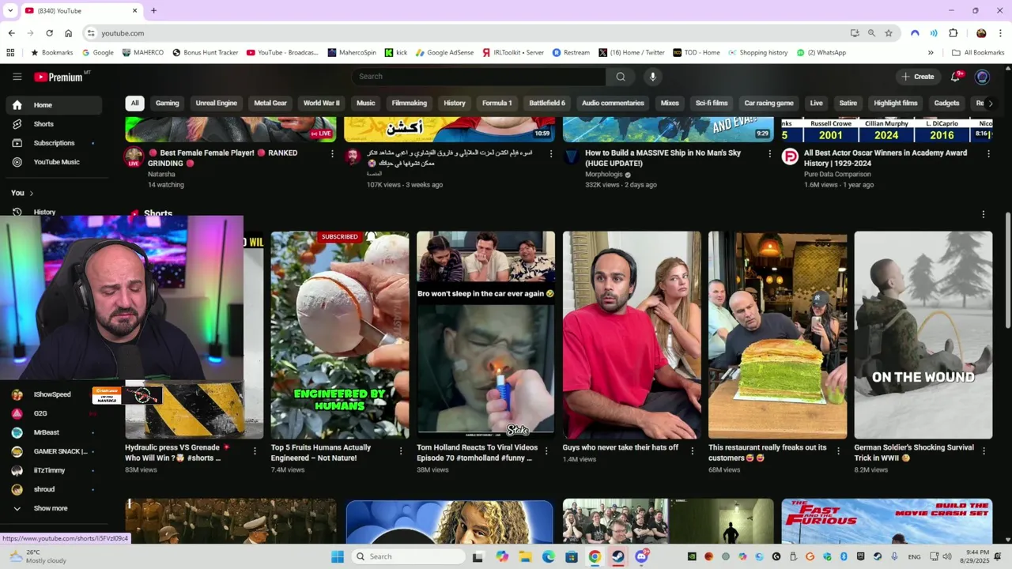Open the YouTube hamburger guide menu

coord(17,77)
